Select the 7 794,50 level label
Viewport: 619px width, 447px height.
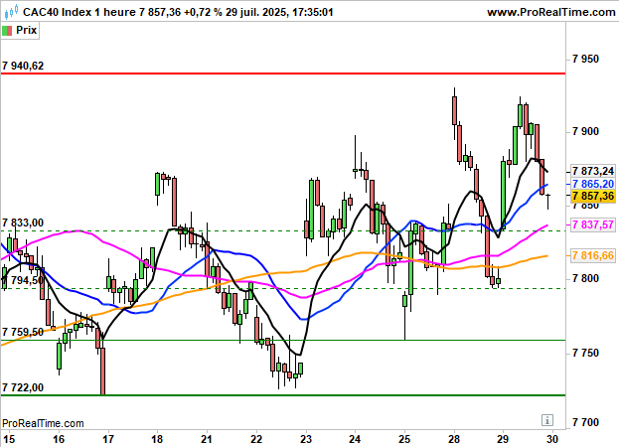[x=23, y=280]
